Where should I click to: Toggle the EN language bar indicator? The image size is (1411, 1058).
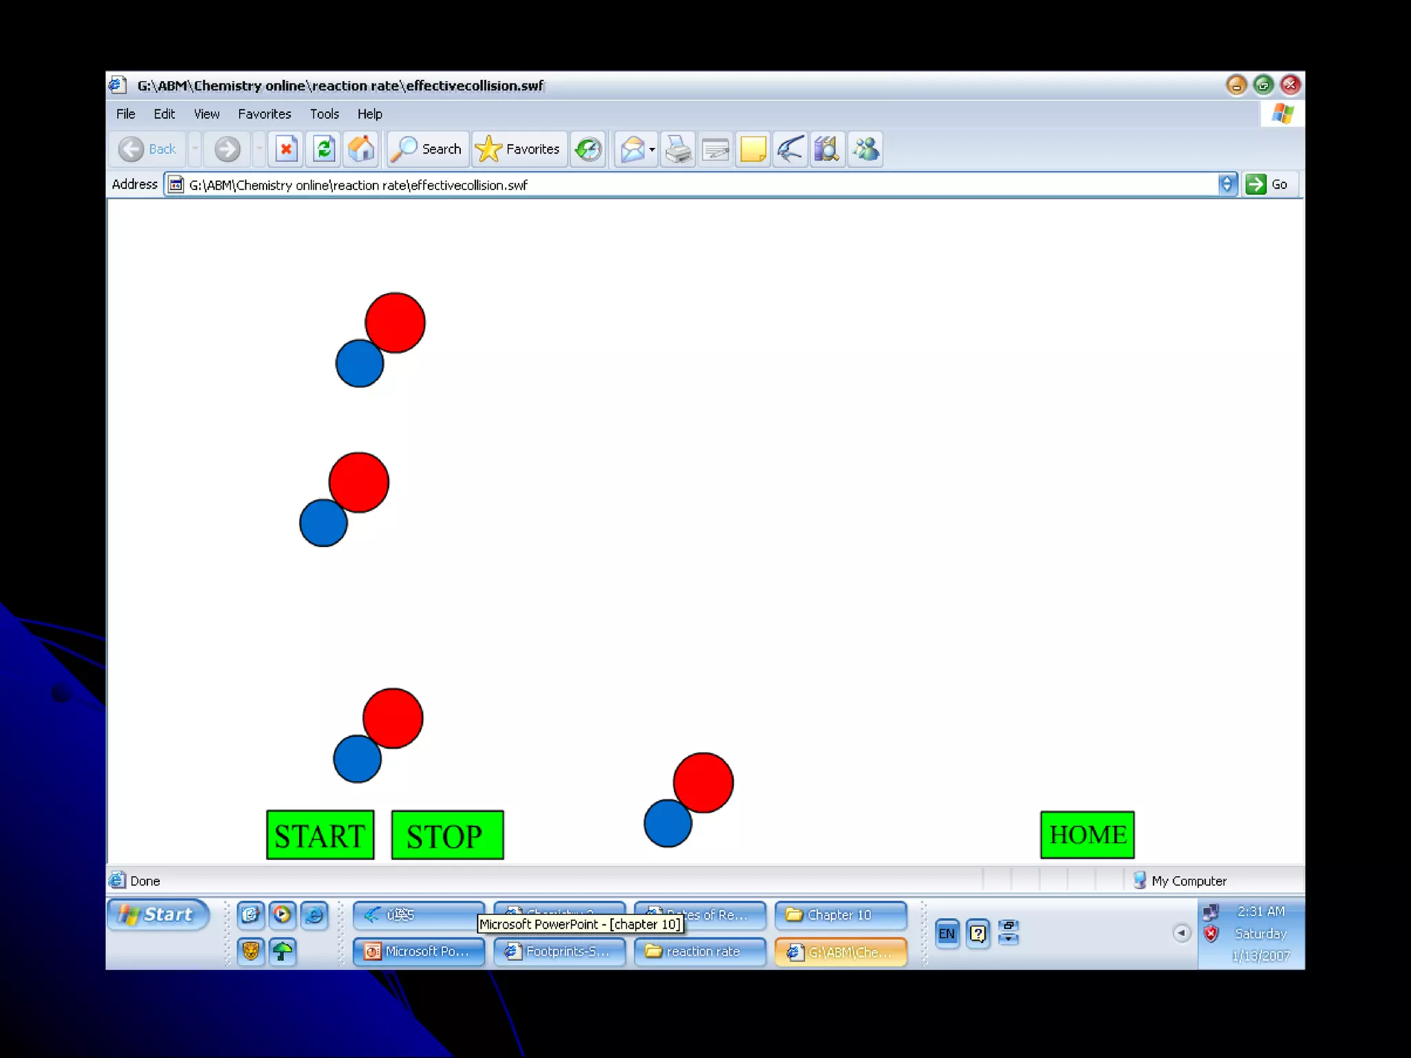click(x=947, y=934)
